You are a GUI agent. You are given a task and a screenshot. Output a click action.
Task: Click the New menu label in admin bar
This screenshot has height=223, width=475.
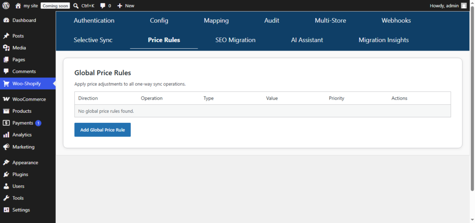click(130, 6)
